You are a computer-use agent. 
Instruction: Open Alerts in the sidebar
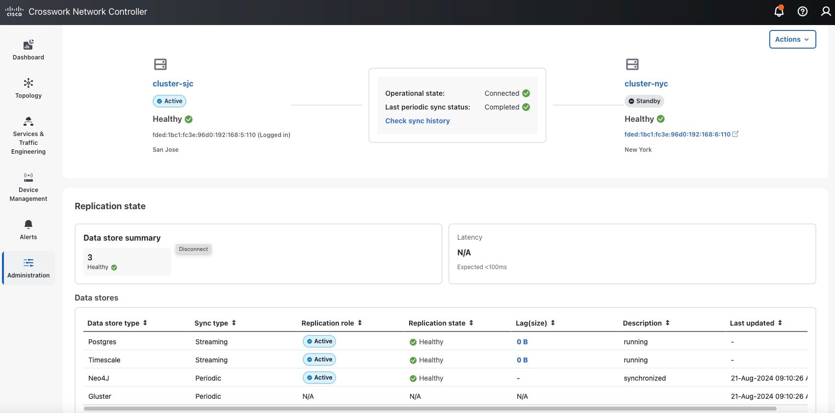(28, 230)
